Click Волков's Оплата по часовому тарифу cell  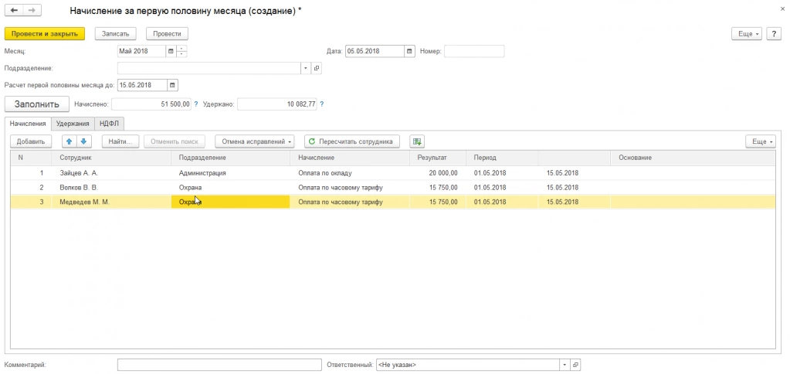point(350,188)
